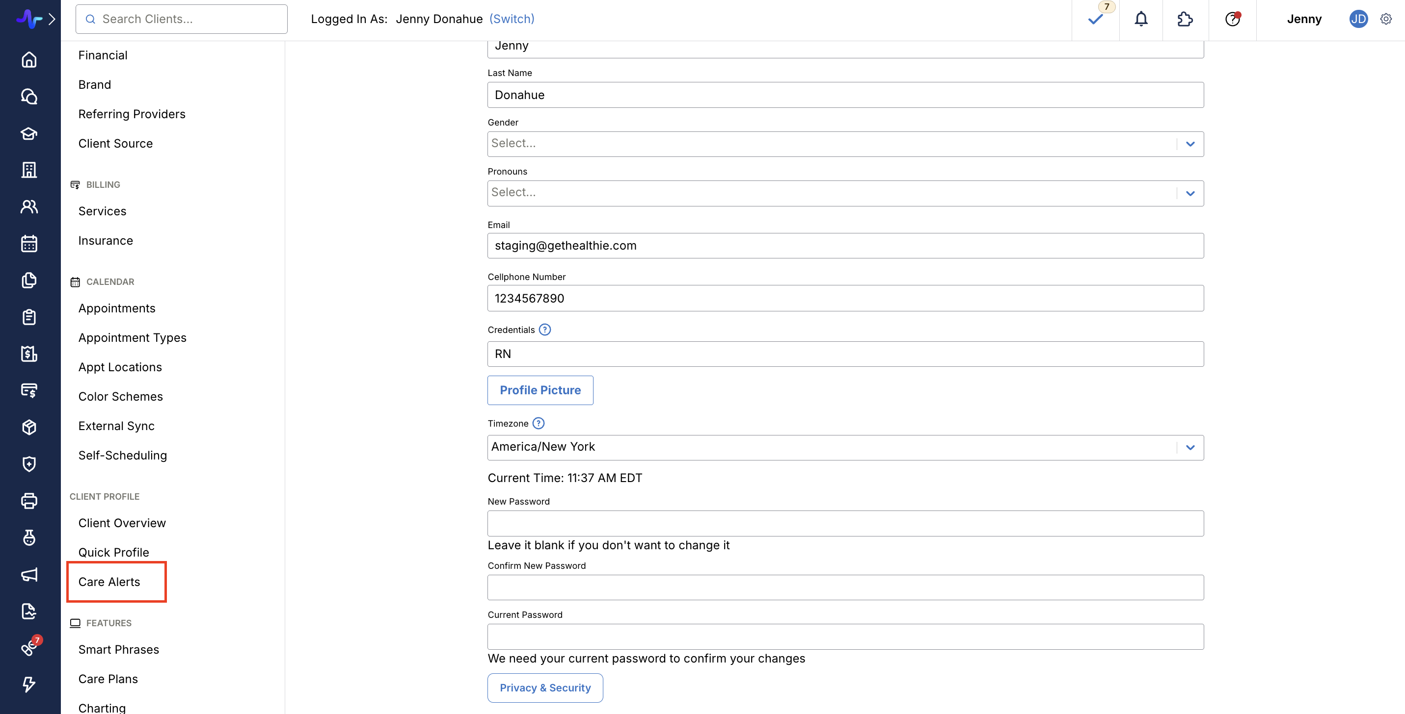
Task: Open the clipboard Forms sidebar icon
Action: (x=29, y=317)
